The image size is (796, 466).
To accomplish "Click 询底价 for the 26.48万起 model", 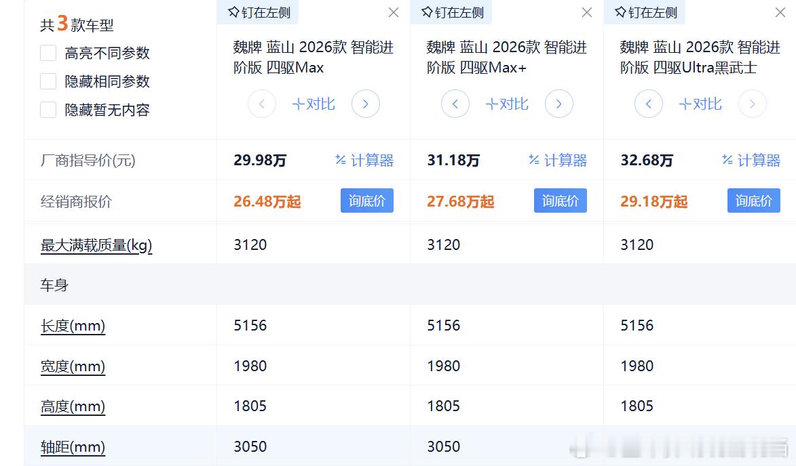I will (366, 201).
